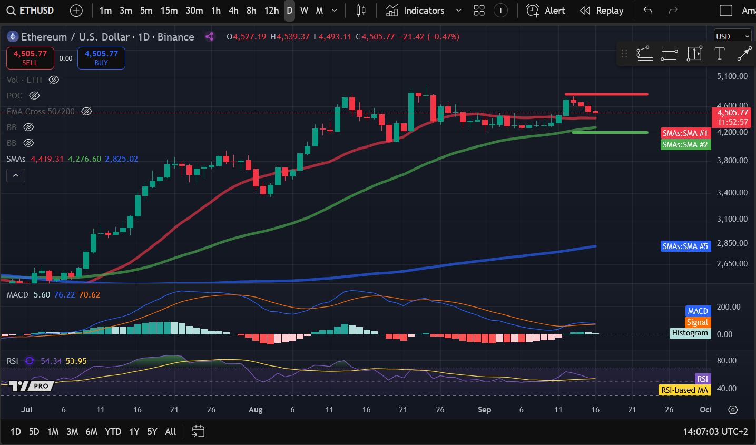Viewport: 756px width, 445px height.
Task: Select the Text tool in floating toolbar
Action: coord(719,54)
